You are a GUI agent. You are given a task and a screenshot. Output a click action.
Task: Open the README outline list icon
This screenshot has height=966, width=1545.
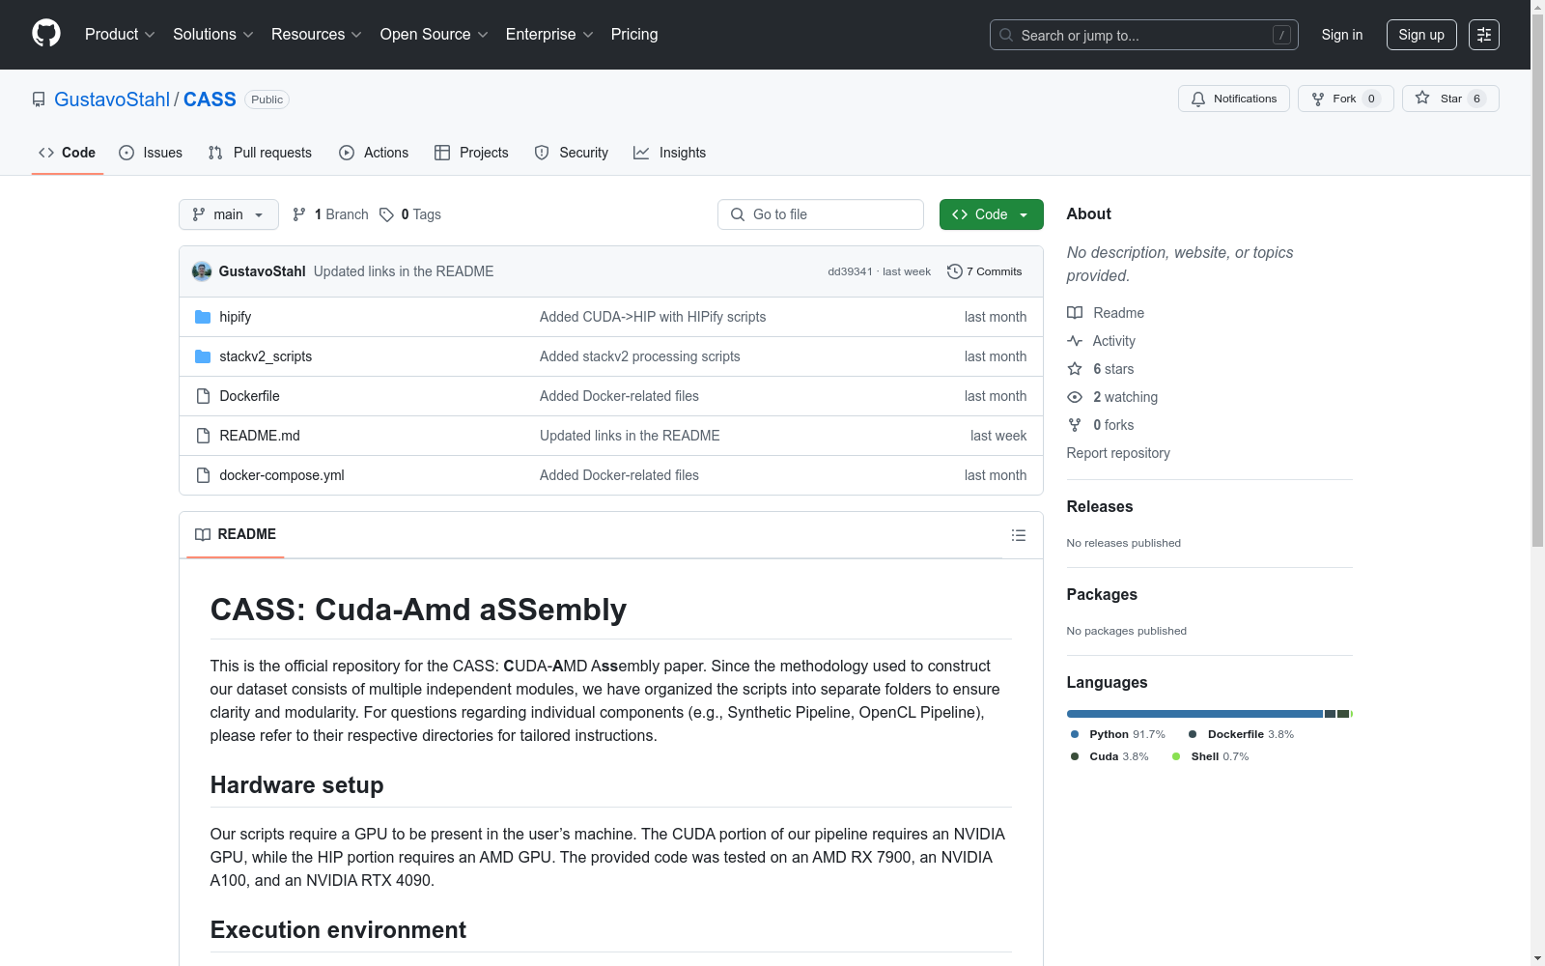click(x=1018, y=535)
